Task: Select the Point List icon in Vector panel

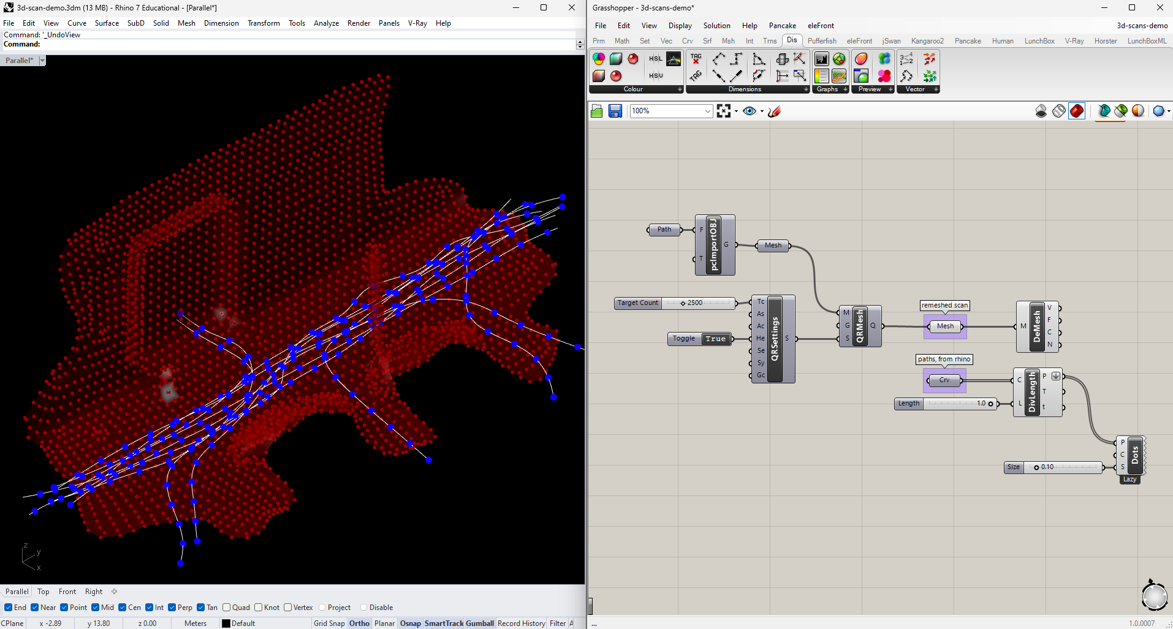Action: [x=907, y=59]
